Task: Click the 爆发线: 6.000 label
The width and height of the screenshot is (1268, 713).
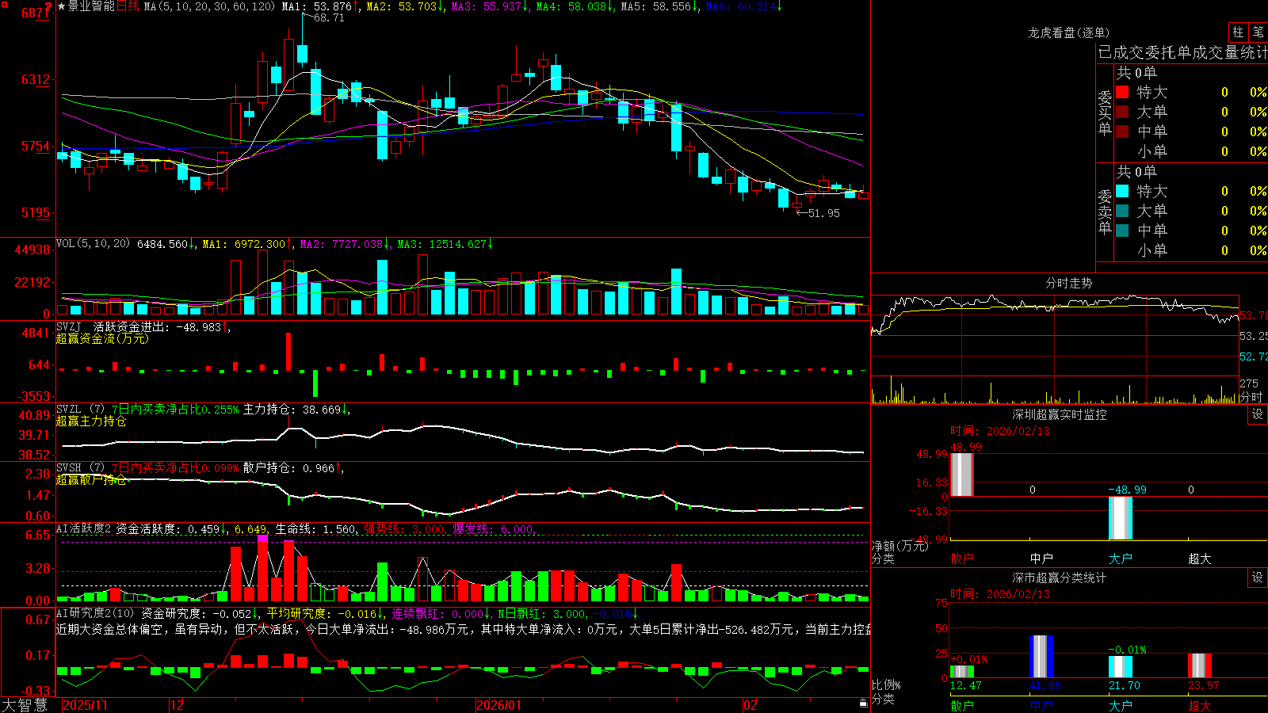Action: point(493,528)
